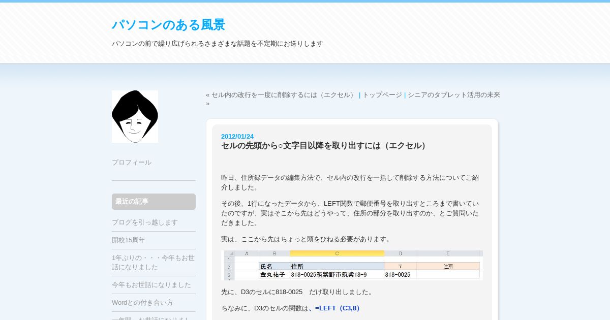
Task: Click paragraph starting 昨日、住所録データの編集方法で
Action: pos(350,182)
